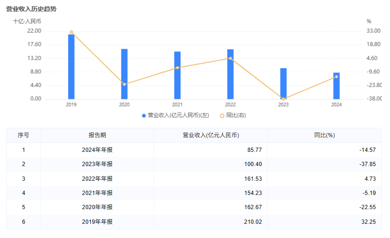Click the 营业收入历史趋势 chart title
390x238 pixels.
pos(31,9)
